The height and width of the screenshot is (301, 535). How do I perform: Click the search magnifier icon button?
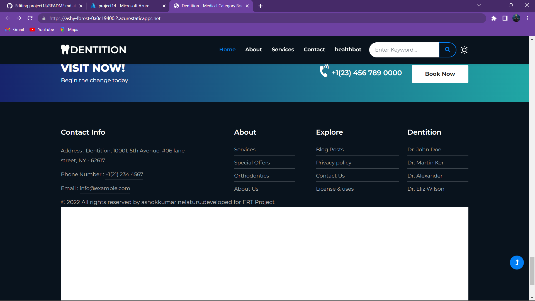point(448,50)
